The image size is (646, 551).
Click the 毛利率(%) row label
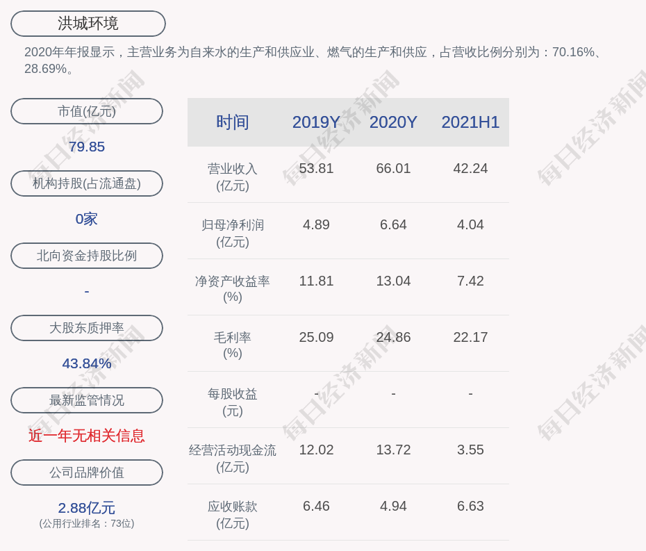pyautogui.click(x=233, y=345)
